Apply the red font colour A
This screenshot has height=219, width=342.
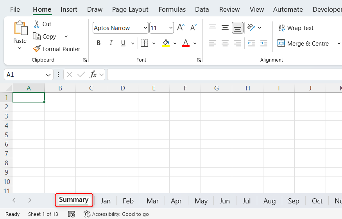tap(186, 43)
